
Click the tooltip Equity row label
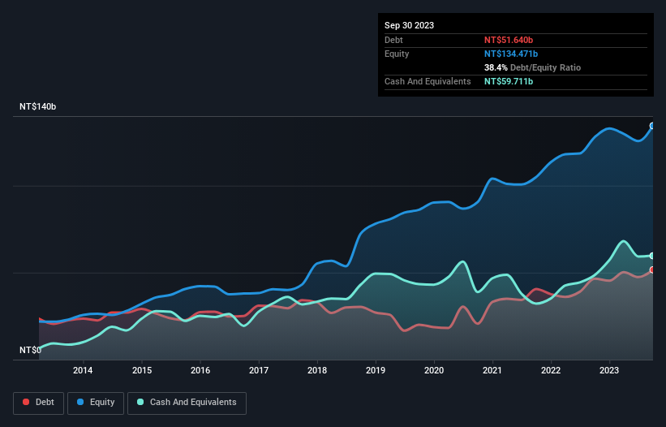[397, 54]
